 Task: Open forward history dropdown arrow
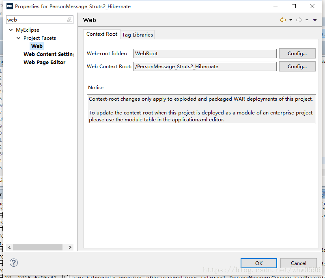(x=307, y=20)
